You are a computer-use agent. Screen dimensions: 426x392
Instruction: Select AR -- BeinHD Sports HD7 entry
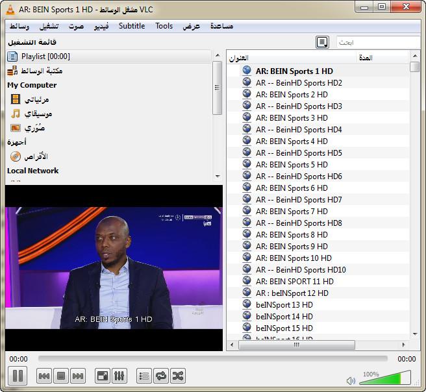pyautogui.click(x=299, y=199)
